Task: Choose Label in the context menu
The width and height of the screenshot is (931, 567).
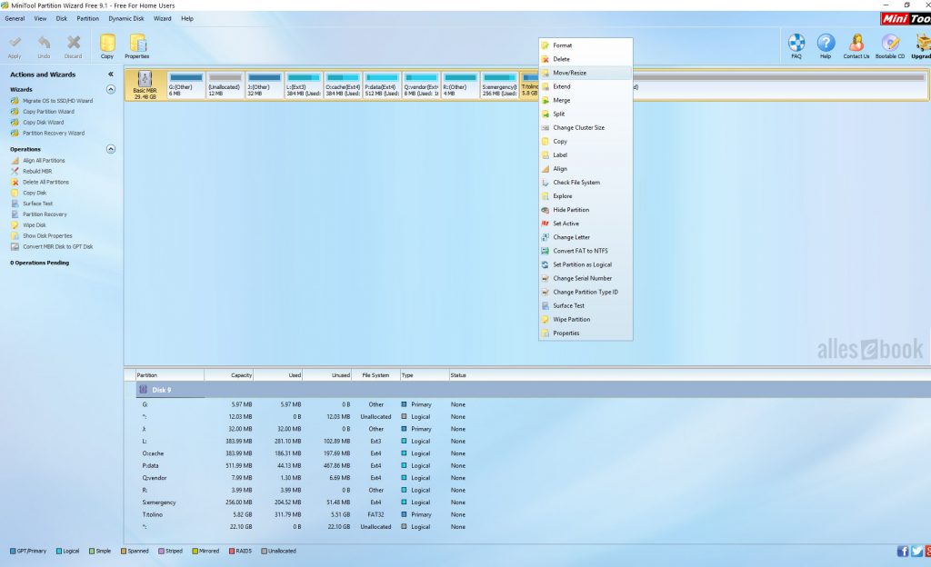Action: 586,154
